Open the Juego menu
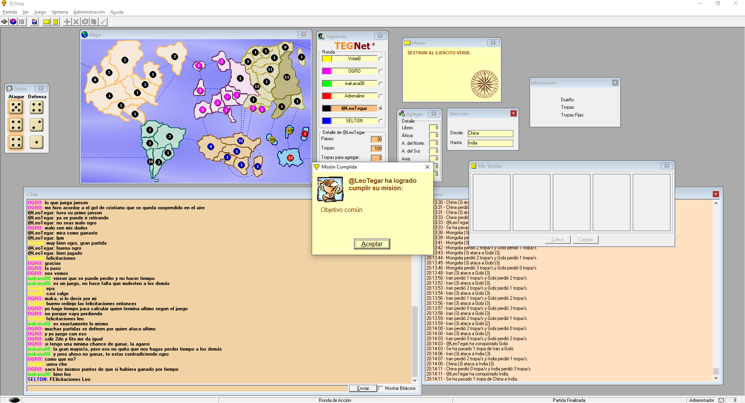The height and width of the screenshot is (403, 745). point(40,12)
